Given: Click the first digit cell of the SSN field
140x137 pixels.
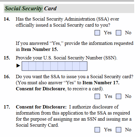Looking at the screenshot, I should point(25,66).
